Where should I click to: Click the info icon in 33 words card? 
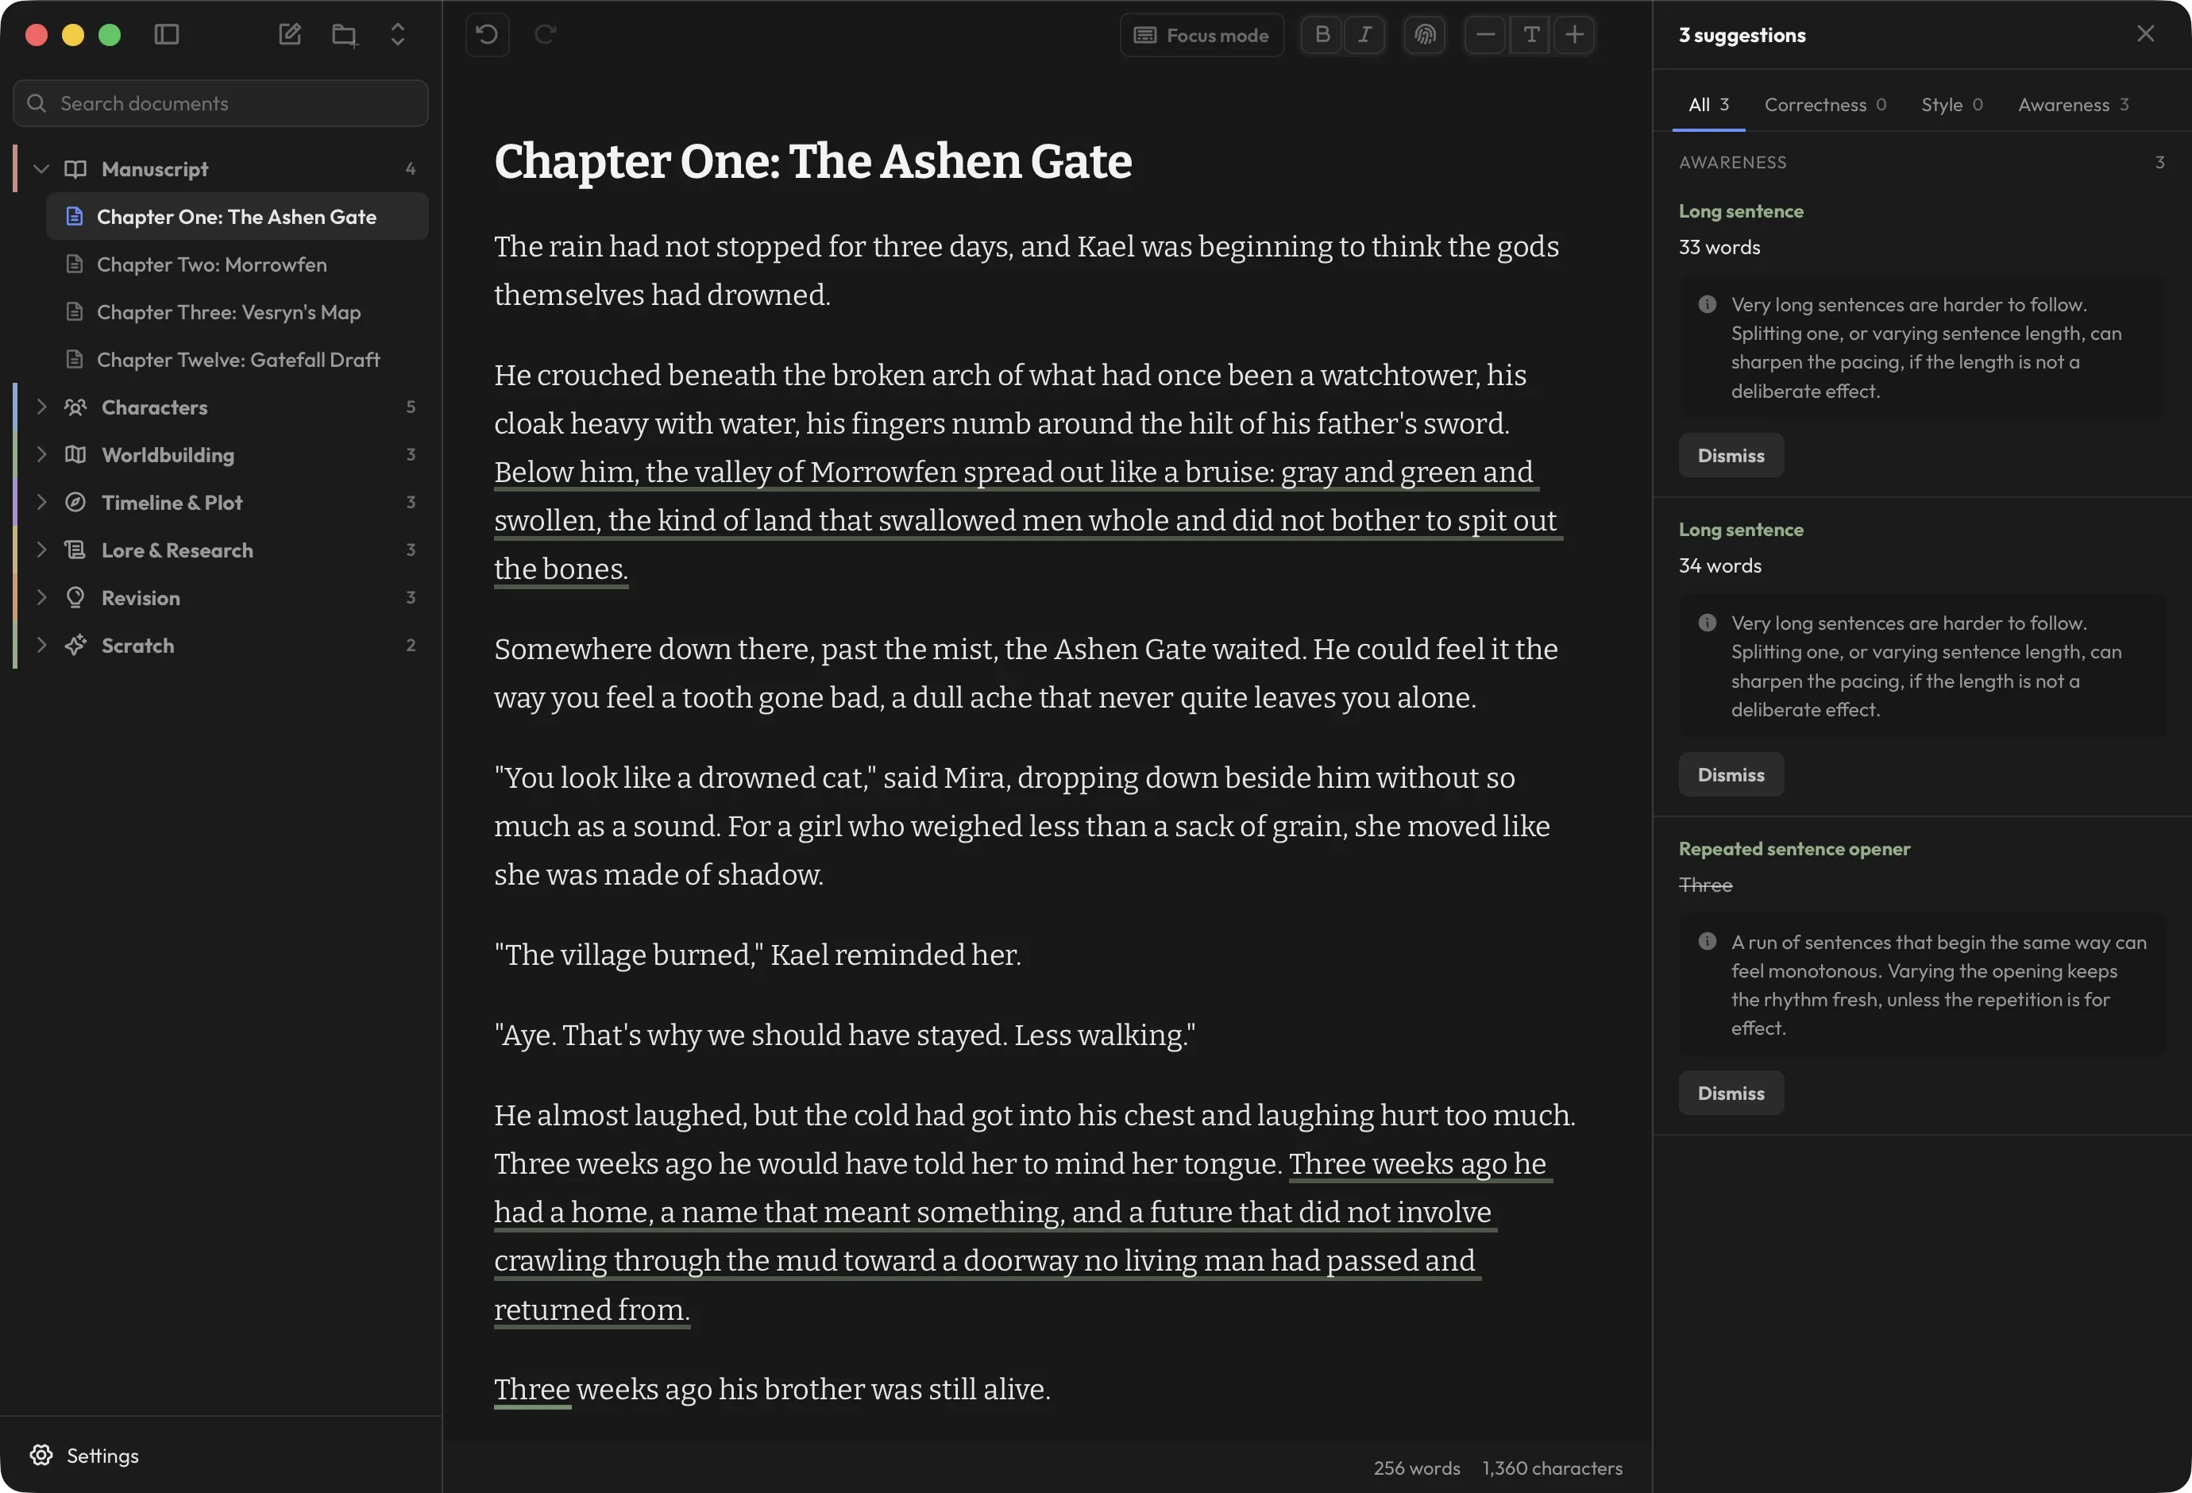point(1708,305)
